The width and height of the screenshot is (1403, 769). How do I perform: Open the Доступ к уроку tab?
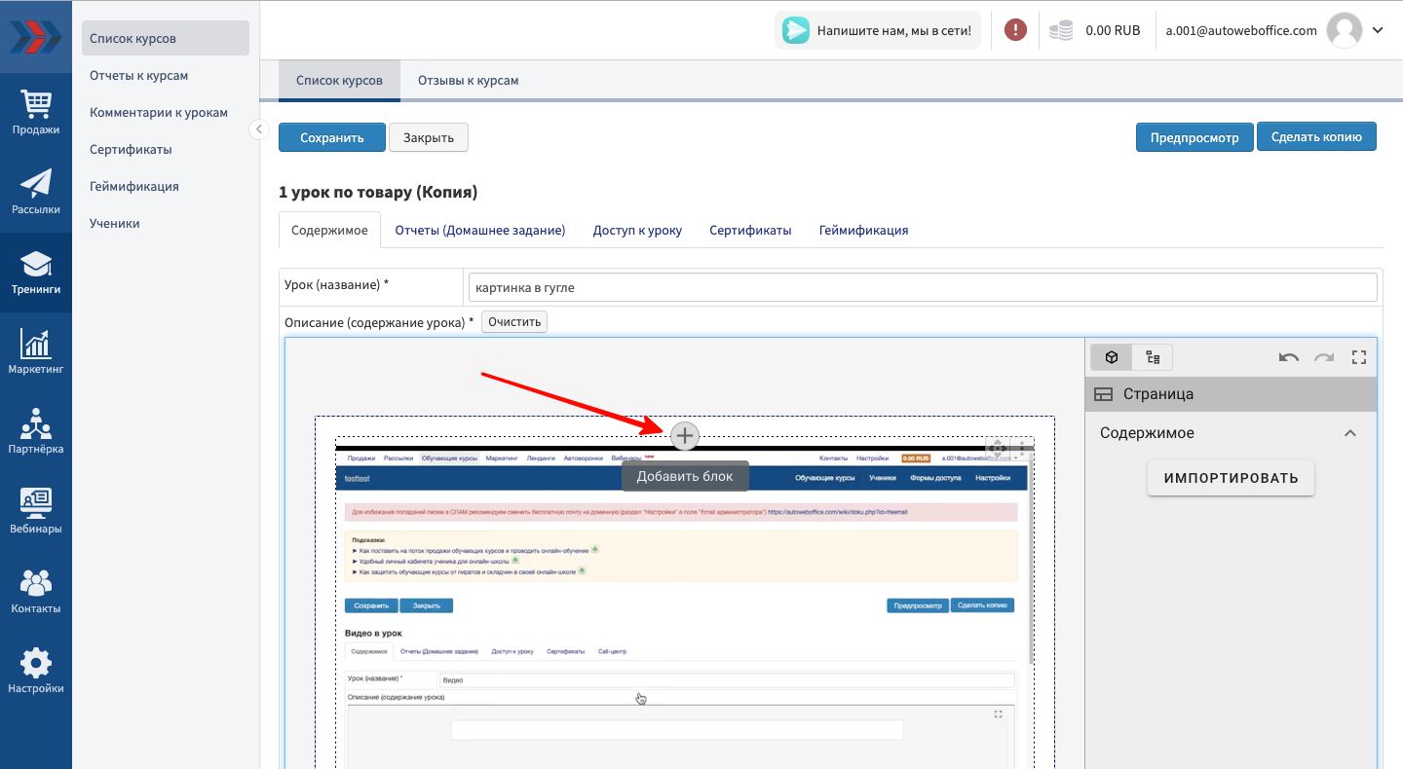point(637,231)
